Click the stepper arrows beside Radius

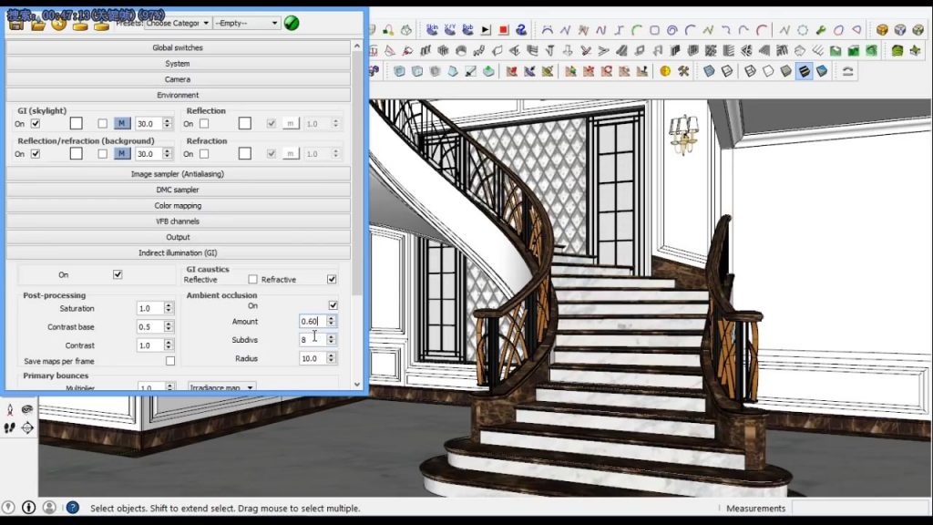(332, 358)
